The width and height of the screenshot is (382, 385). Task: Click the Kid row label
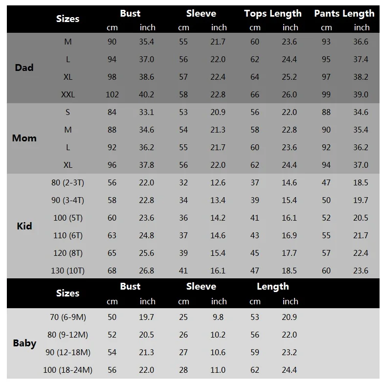point(24,226)
